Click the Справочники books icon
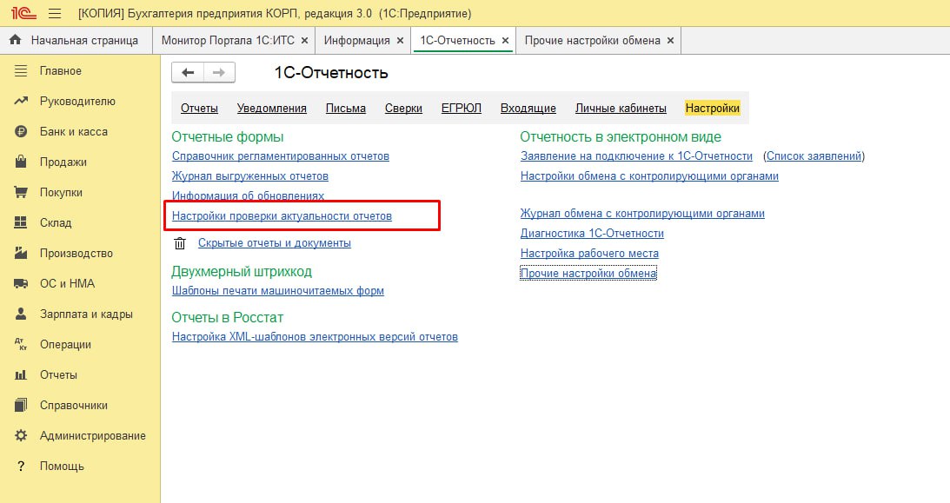This screenshot has width=950, height=503. coord(21,405)
